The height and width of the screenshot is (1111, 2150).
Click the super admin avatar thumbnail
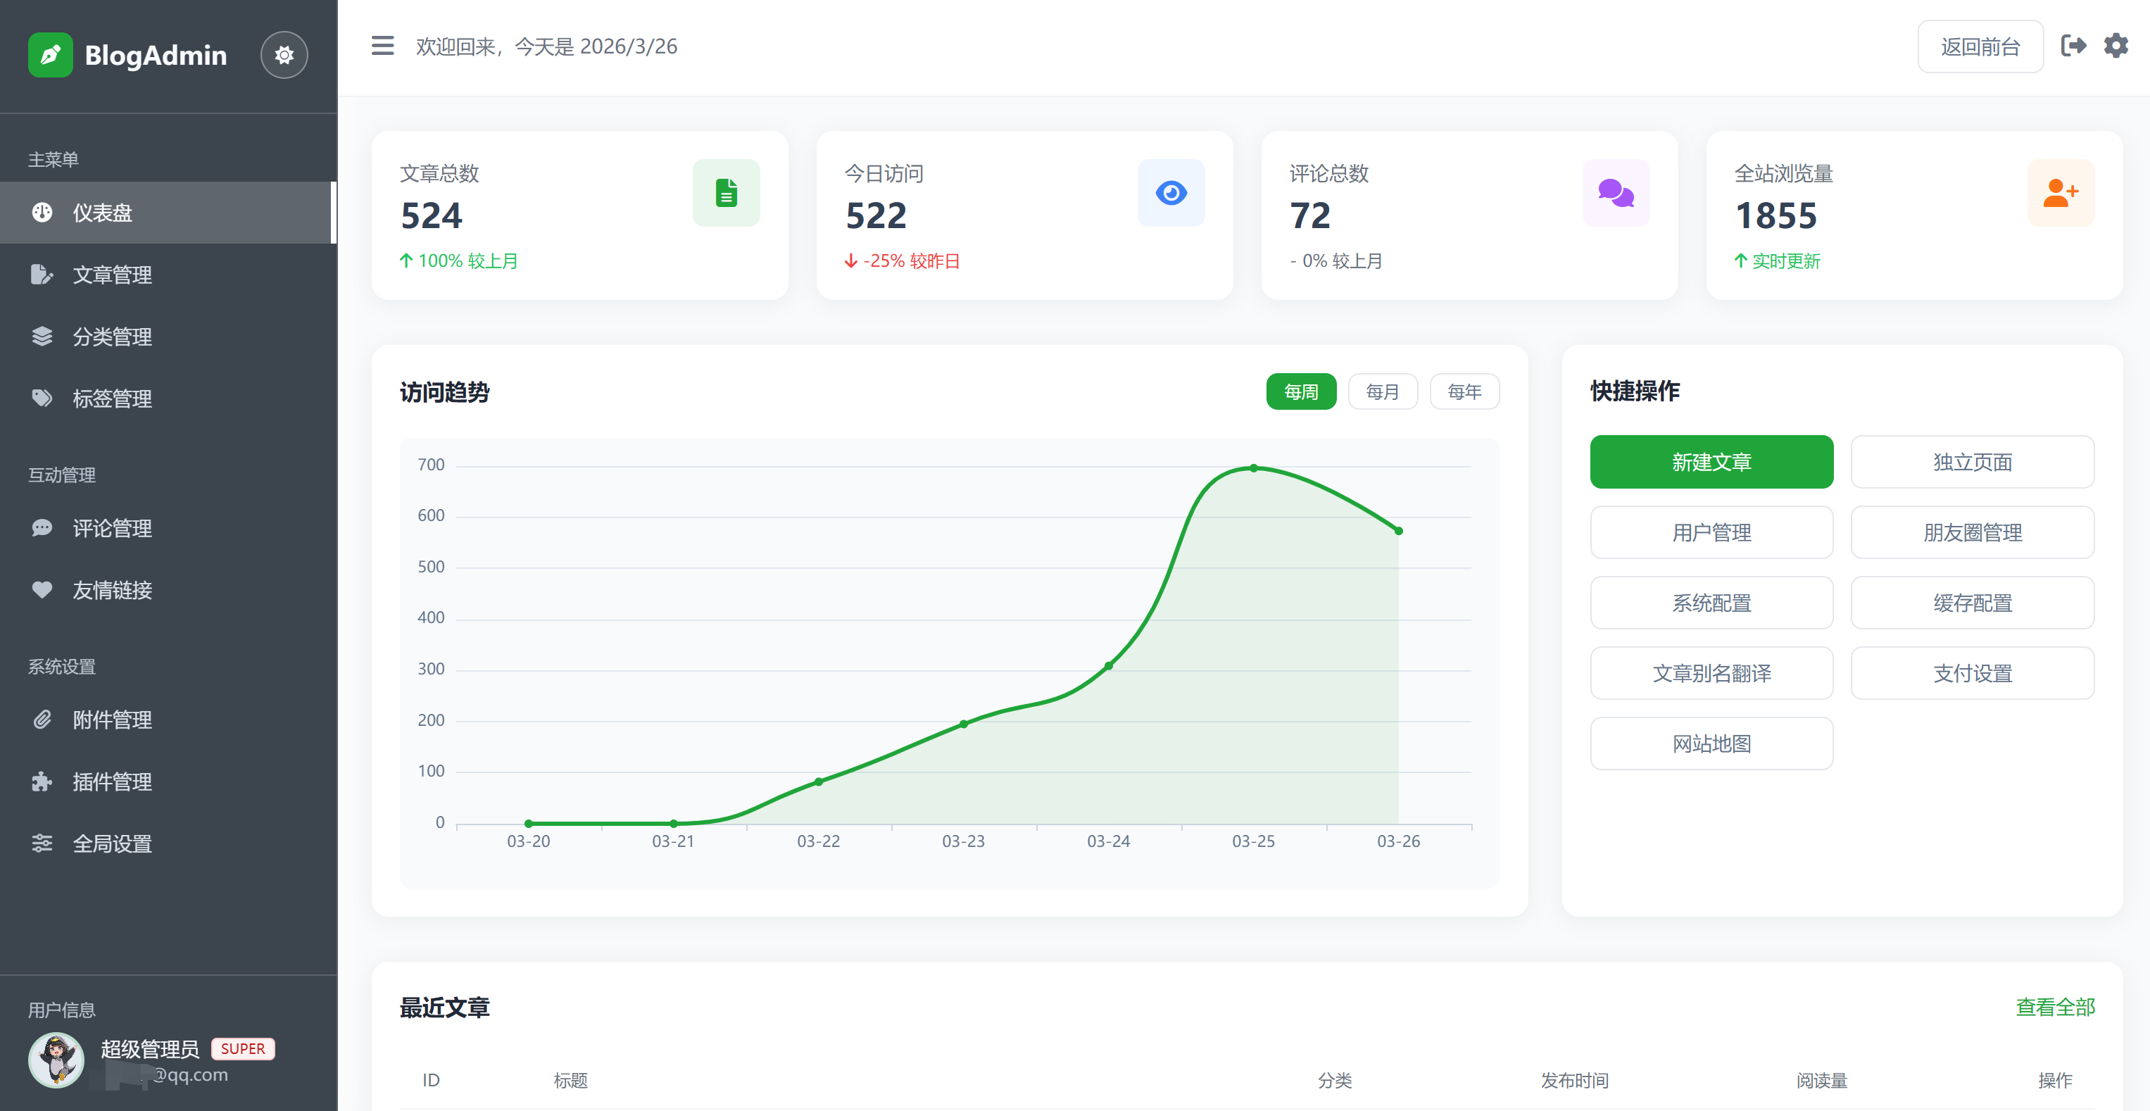tap(57, 1060)
